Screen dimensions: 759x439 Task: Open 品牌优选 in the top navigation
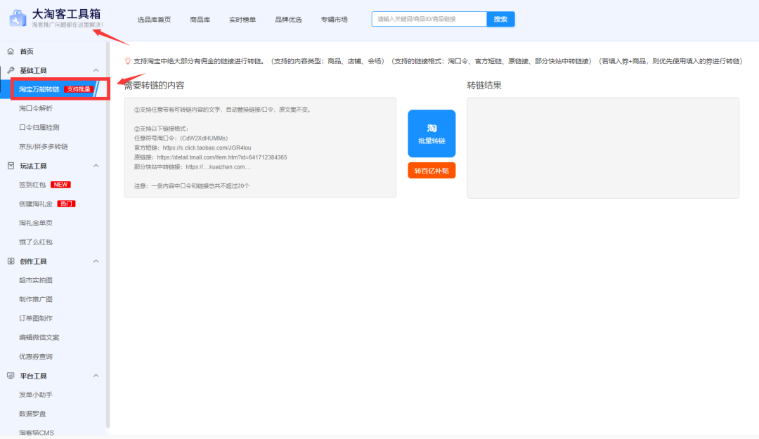[x=288, y=20]
